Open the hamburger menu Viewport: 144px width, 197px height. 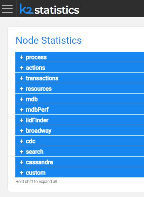(x=7, y=9)
